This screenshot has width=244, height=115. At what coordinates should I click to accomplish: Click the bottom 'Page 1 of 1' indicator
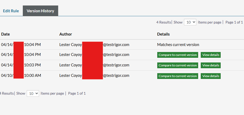[x=77, y=93]
